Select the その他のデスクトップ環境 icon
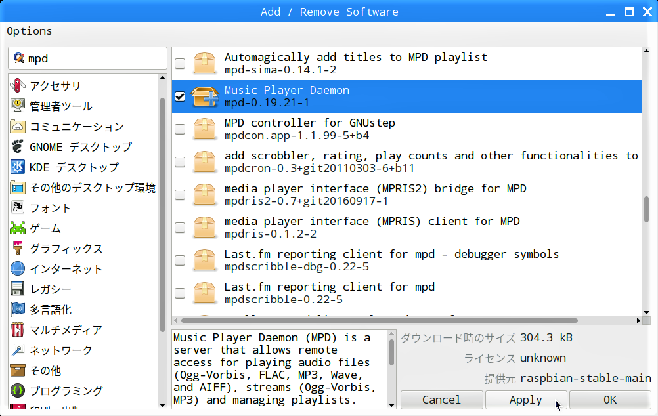 click(x=18, y=188)
